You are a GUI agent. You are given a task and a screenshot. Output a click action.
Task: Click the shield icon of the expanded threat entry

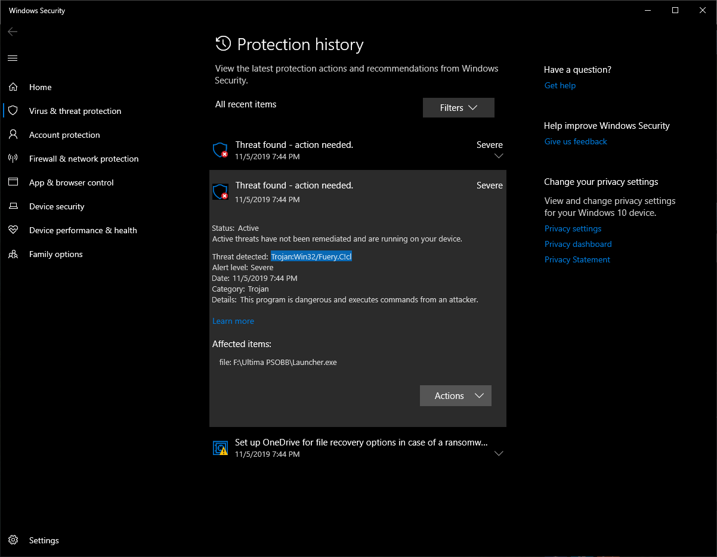pyautogui.click(x=220, y=191)
